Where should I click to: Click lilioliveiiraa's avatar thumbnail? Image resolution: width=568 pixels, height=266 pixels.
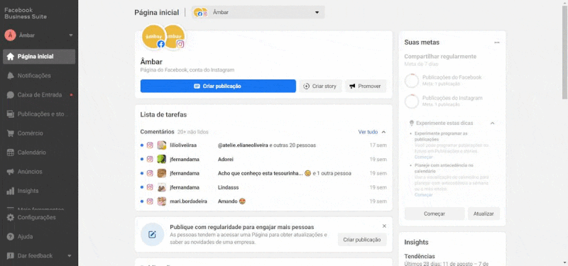(162, 145)
